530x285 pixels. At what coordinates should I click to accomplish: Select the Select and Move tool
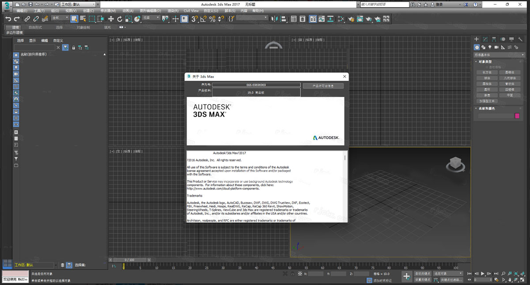(111, 19)
